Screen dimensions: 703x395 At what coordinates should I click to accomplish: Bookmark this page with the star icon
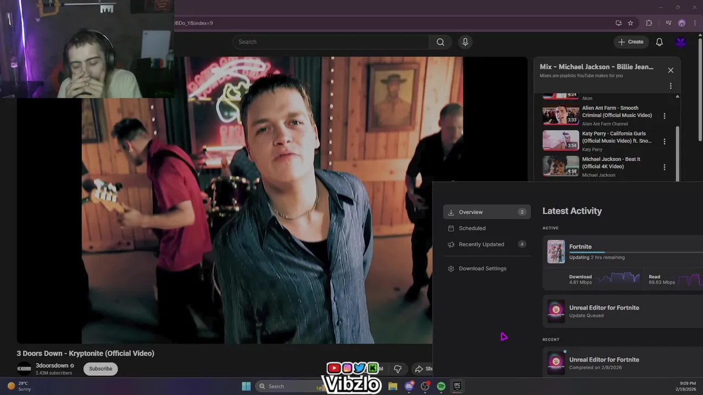click(x=631, y=23)
